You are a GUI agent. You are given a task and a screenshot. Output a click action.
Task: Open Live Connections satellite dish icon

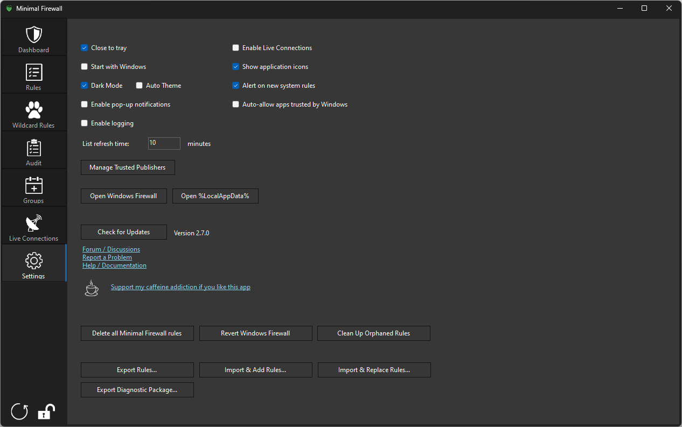33,223
